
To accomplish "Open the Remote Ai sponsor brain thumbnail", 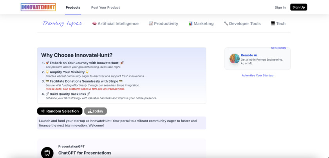I will tap(235, 59).
